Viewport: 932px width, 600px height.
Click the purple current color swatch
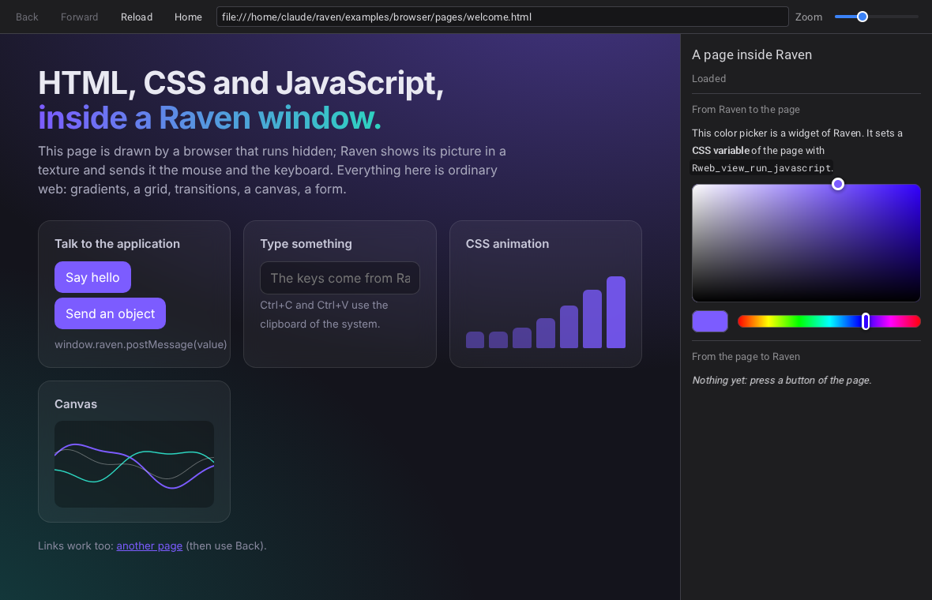tap(710, 321)
